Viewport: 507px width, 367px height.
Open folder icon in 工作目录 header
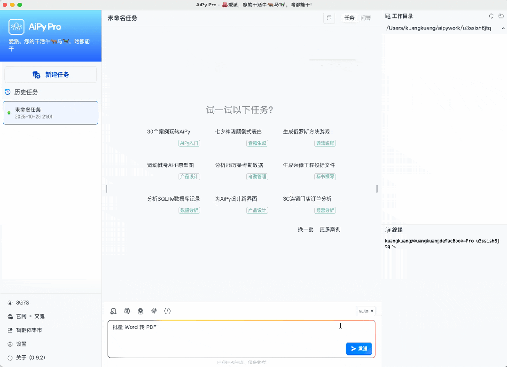501,16
